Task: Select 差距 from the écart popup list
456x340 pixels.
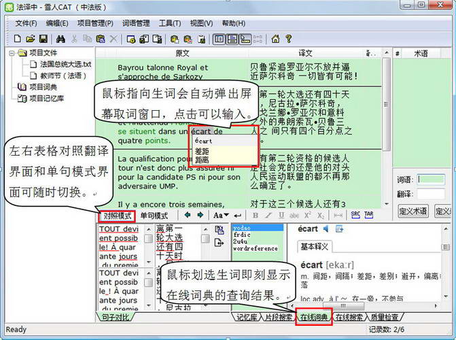Action: coord(203,151)
